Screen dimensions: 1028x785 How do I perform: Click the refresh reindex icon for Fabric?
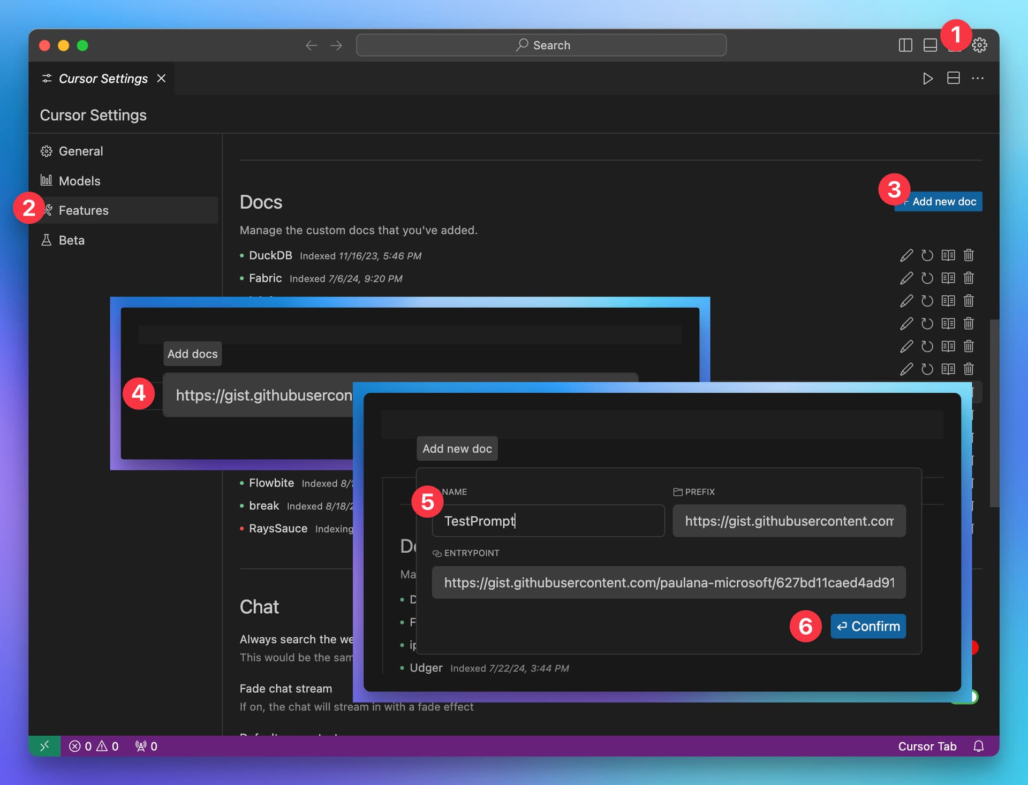[927, 278]
